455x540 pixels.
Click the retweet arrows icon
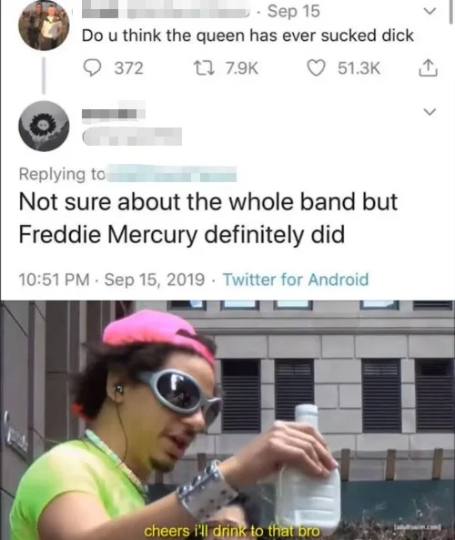[x=204, y=68]
